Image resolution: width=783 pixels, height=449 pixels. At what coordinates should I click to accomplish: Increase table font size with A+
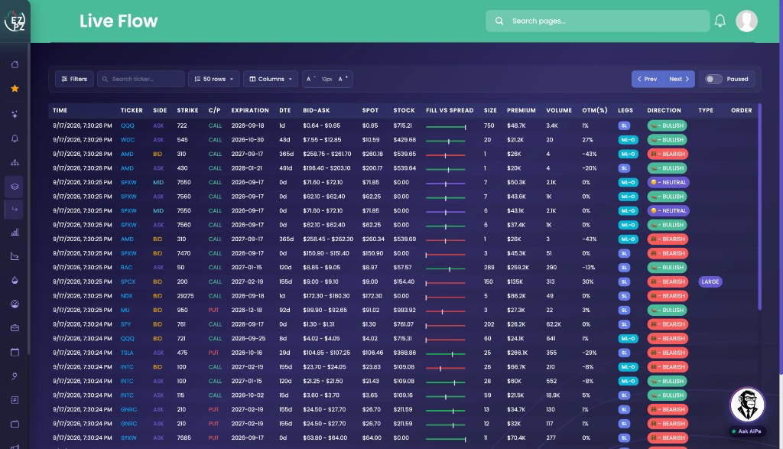pyautogui.click(x=343, y=79)
